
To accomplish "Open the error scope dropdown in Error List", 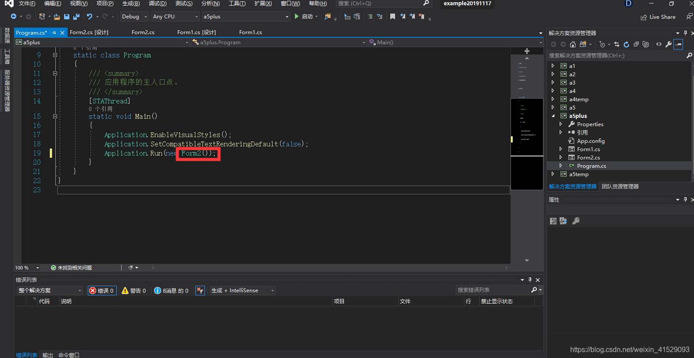I will 50,291.
